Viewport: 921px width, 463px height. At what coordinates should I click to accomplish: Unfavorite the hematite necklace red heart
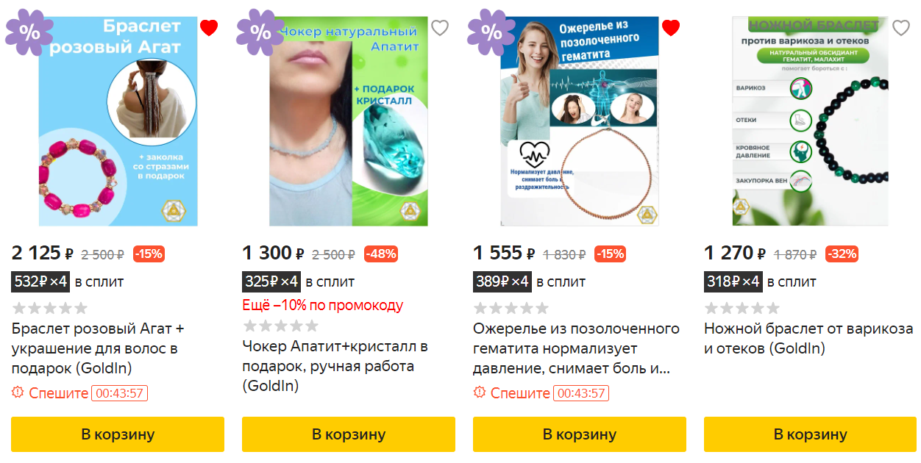[x=671, y=28]
